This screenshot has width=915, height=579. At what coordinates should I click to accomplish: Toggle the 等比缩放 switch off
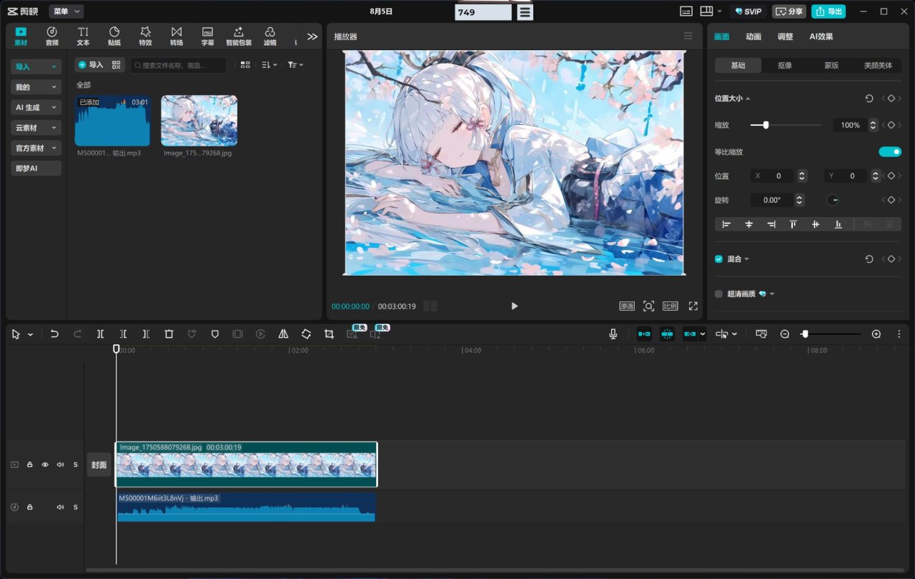tap(890, 151)
